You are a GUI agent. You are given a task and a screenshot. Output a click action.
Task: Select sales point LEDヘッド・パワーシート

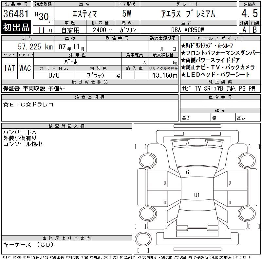(x=215, y=74)
